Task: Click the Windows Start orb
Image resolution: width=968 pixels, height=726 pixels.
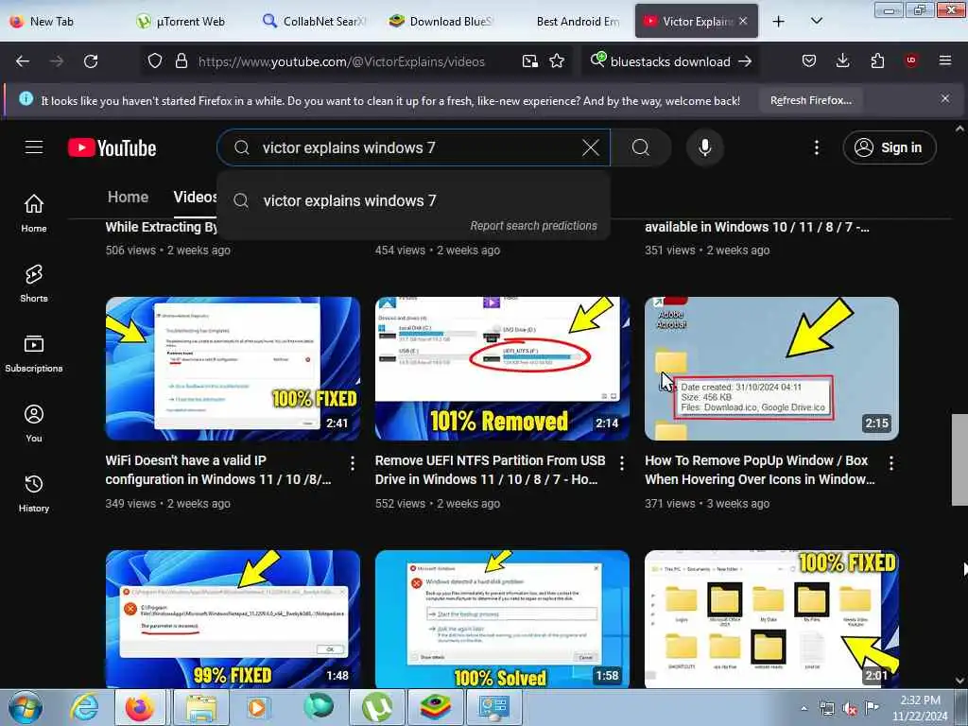Action: tap(26, 707)
